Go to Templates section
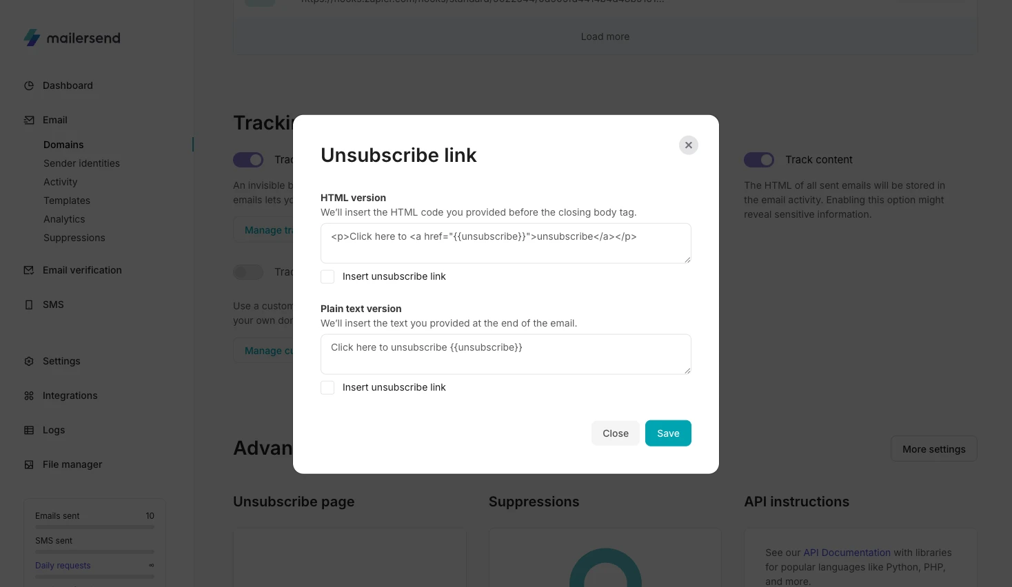The image size is (1012, 587). tap(67, 200)
